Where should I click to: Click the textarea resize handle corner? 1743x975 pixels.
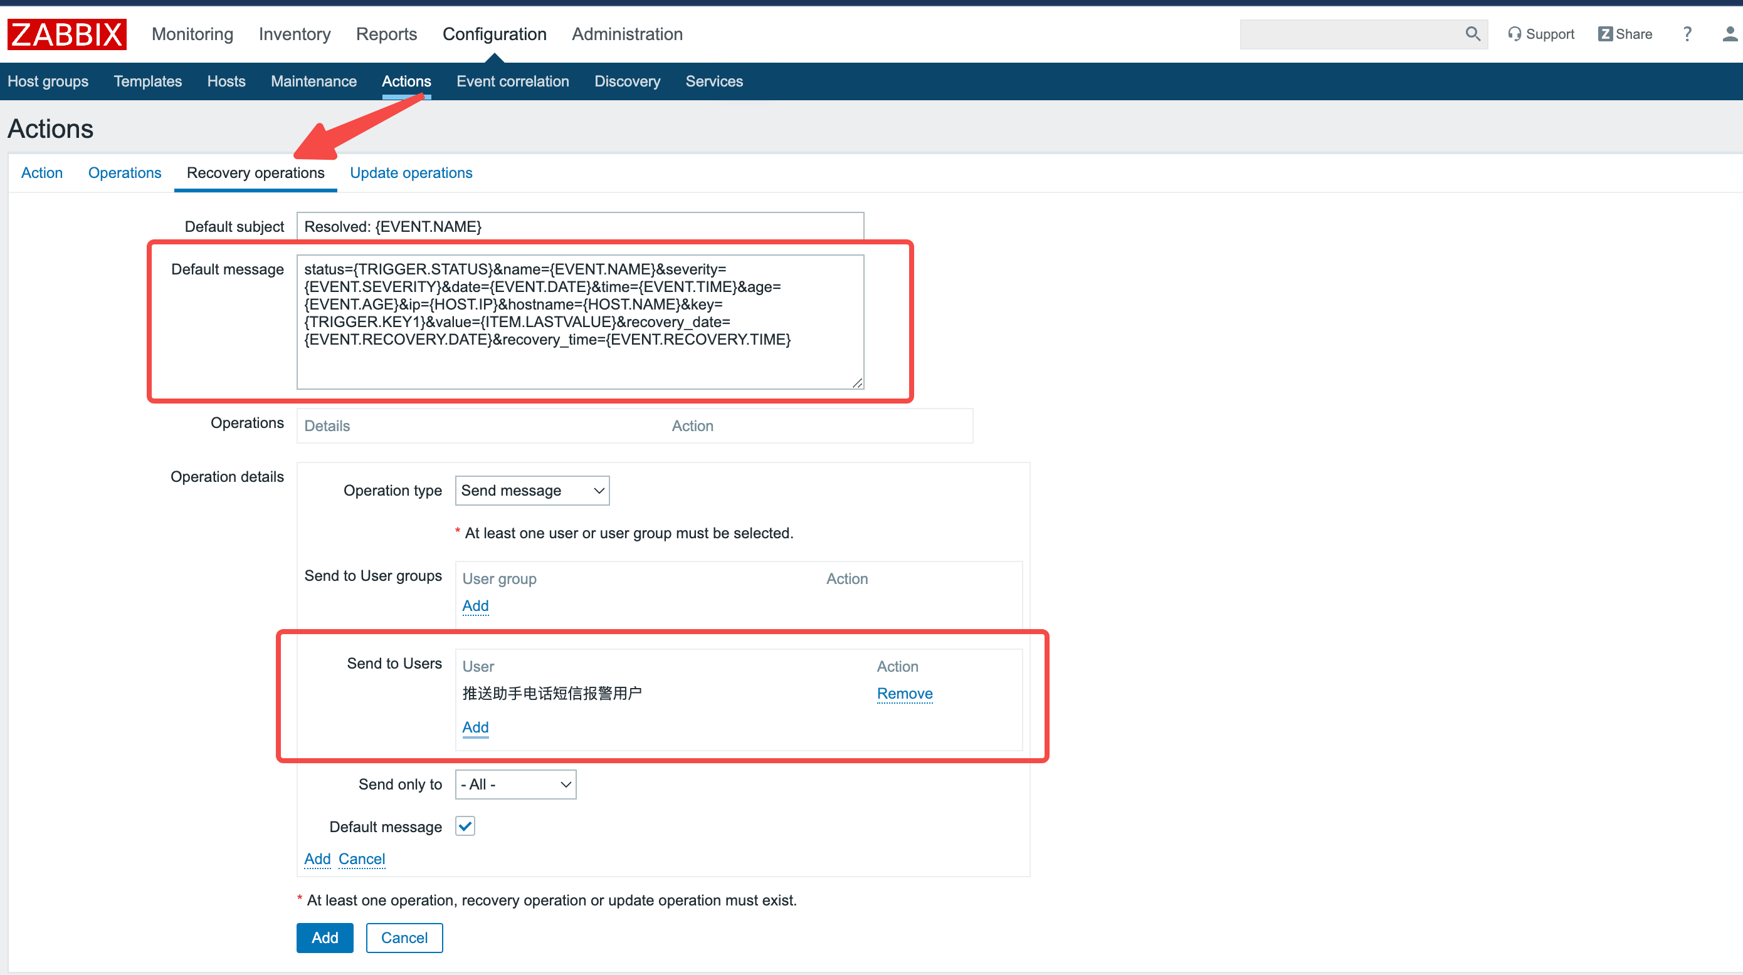click(x=857, y=383)
